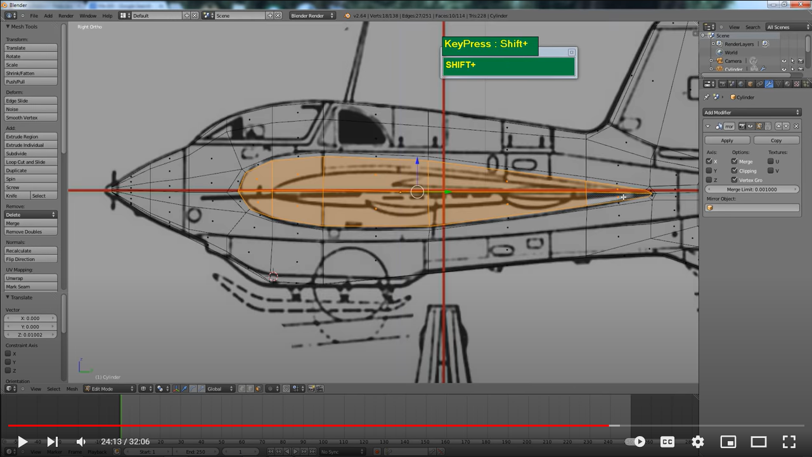Open the Render menu
This screenshot has width=812, height=457.
click(x=66, y=15)
